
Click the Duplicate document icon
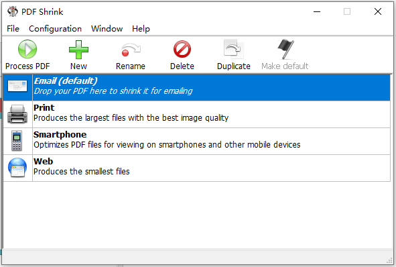pyautogui.click(x=234, y=48)
